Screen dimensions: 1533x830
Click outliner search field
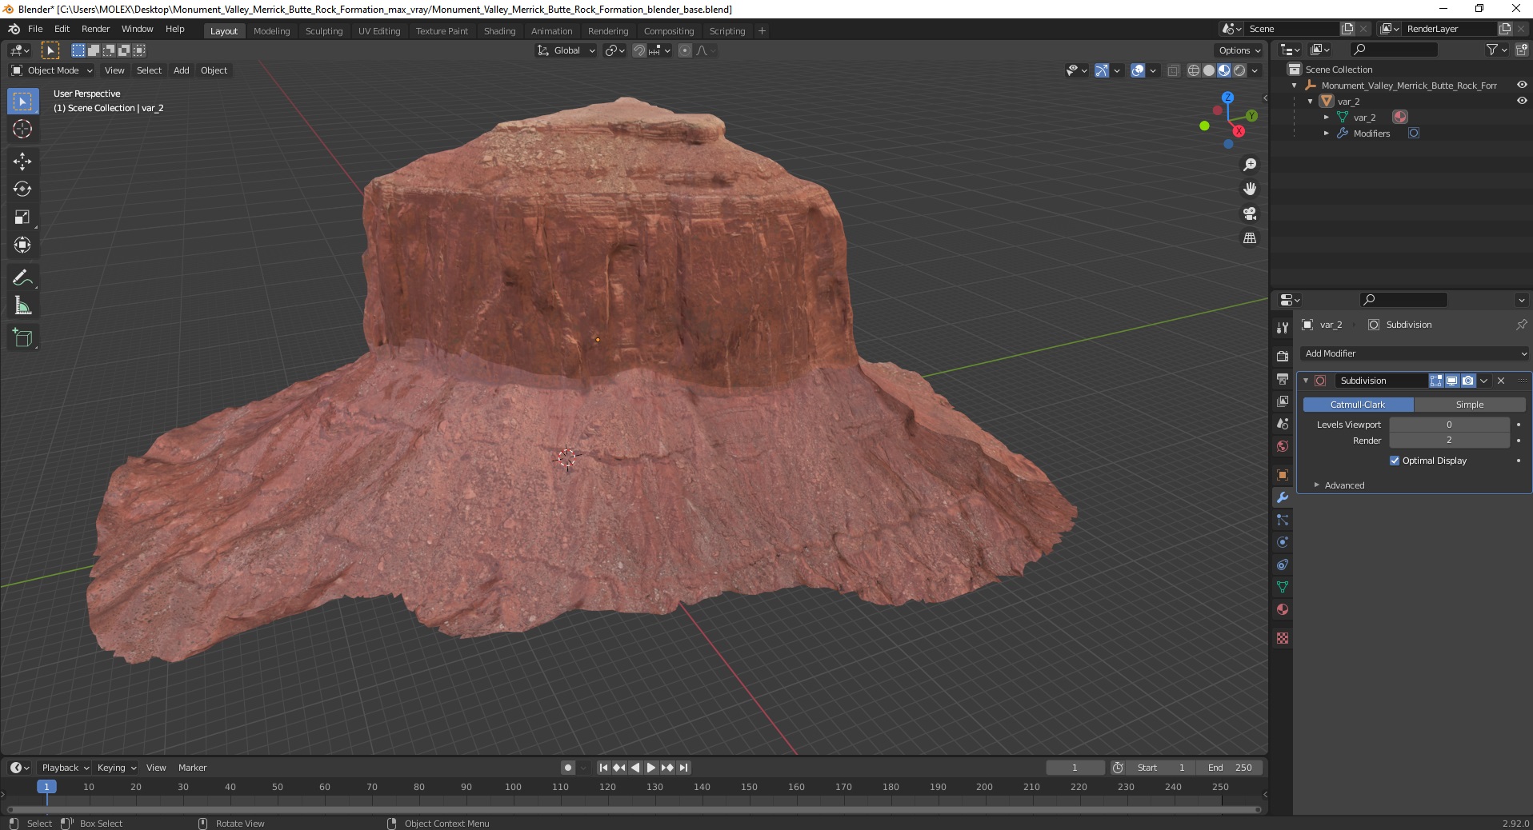(x=1393, y=50)
